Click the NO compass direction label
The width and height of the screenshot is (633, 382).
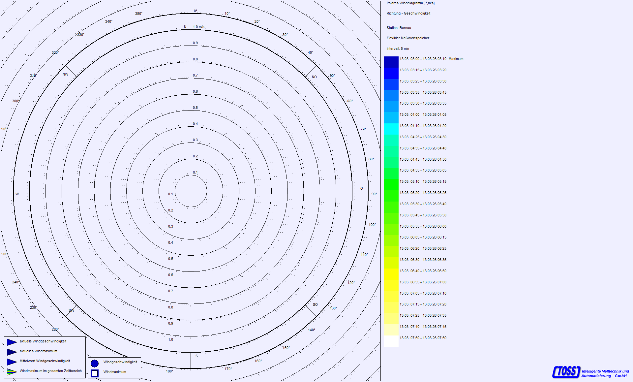click(314, 77)
